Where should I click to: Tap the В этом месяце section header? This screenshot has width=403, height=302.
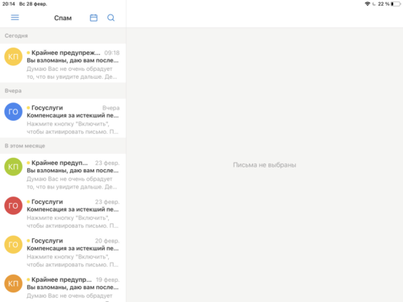[25, 146]
